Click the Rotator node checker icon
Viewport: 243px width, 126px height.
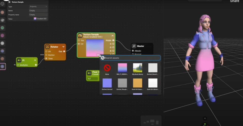(x=47, y=47)
